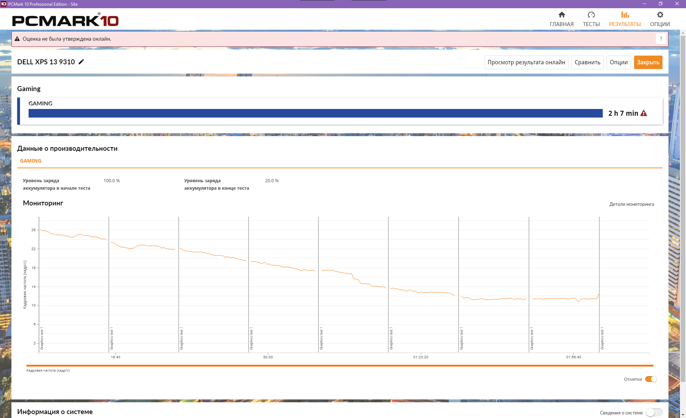
Task: Open Options (ОПЦИИ) gear icon
Action: click(x=660, y=15)
